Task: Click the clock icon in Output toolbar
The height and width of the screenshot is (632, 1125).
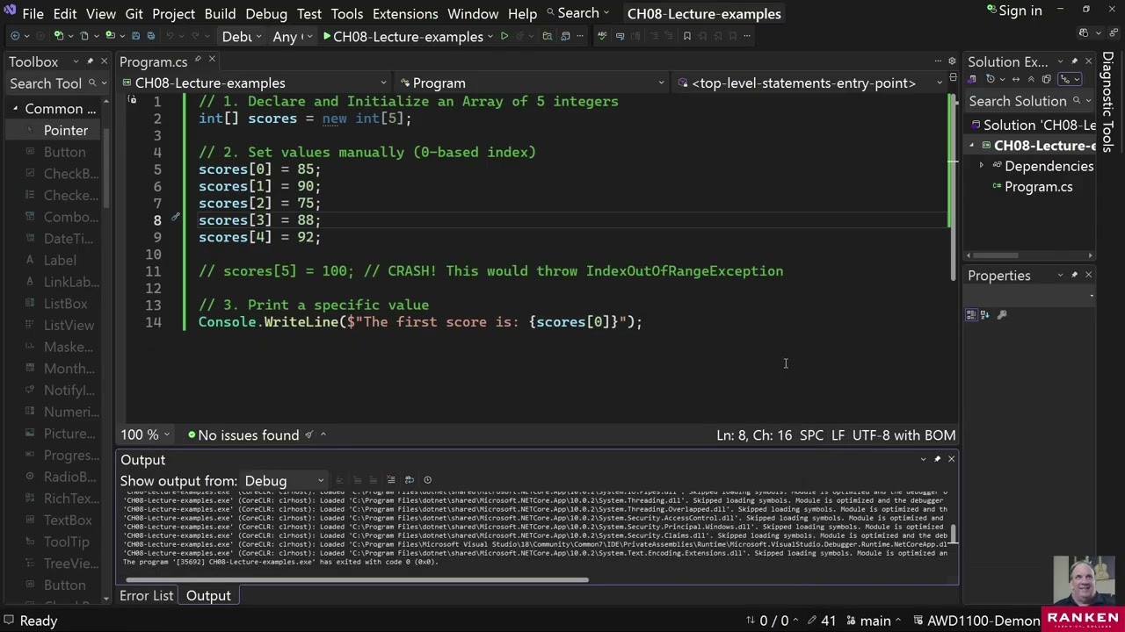Action: point(427,480)
